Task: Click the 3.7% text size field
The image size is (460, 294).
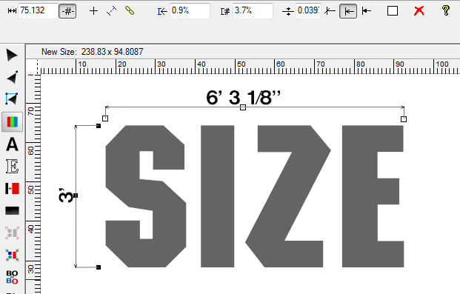Action: (253, 11)
